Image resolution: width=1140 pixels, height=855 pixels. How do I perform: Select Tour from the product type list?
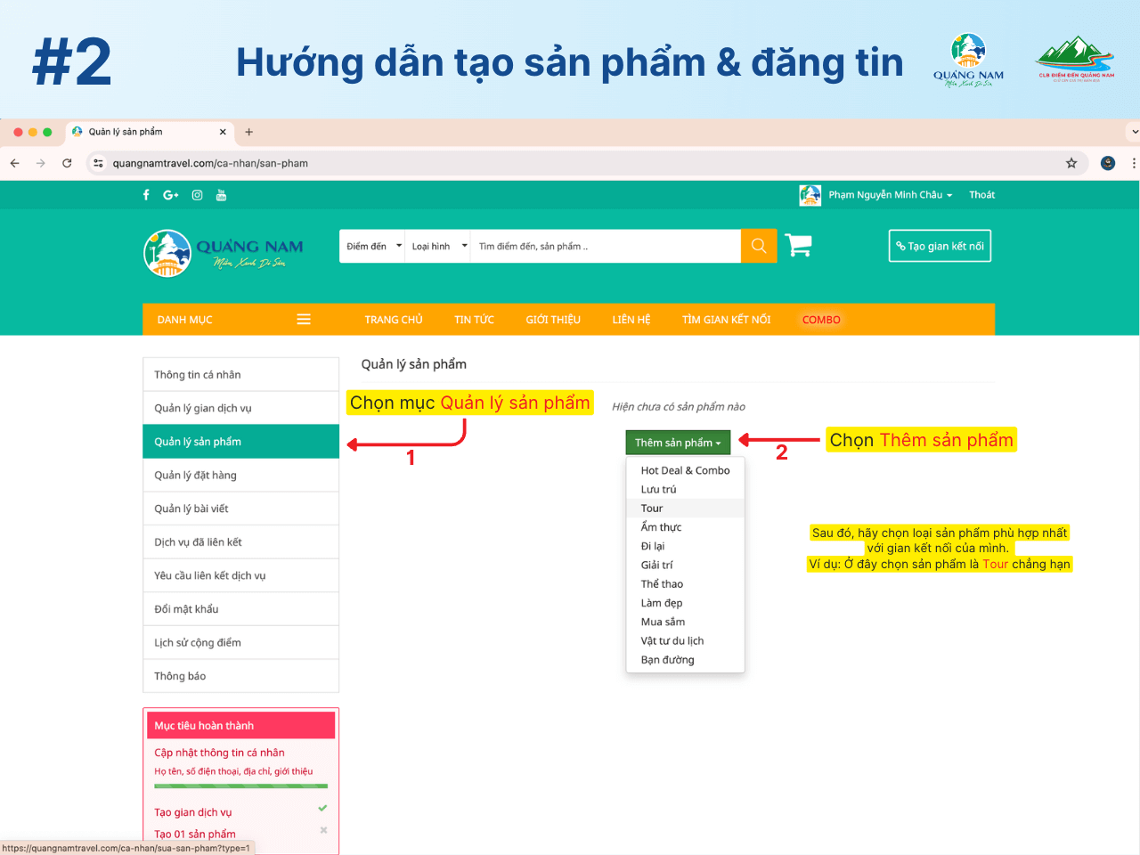coord(652,509)
